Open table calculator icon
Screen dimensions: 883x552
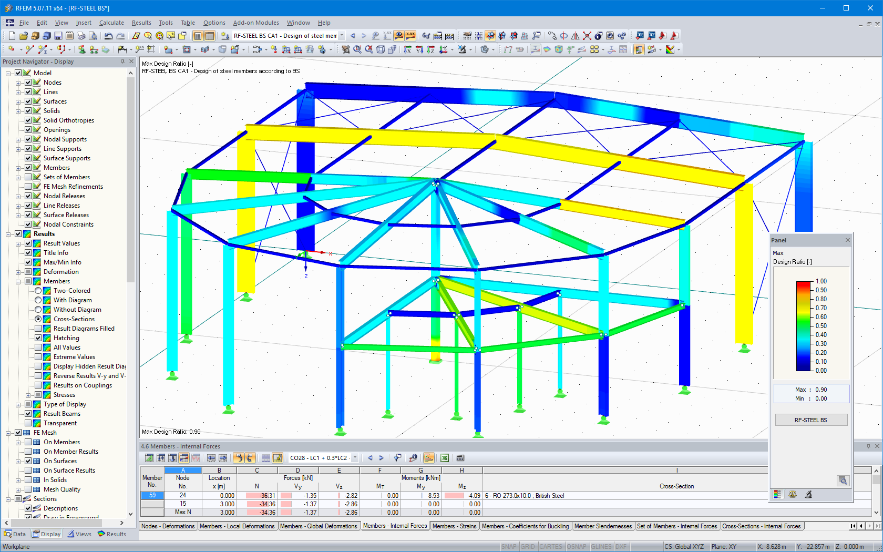click(460, 458)
